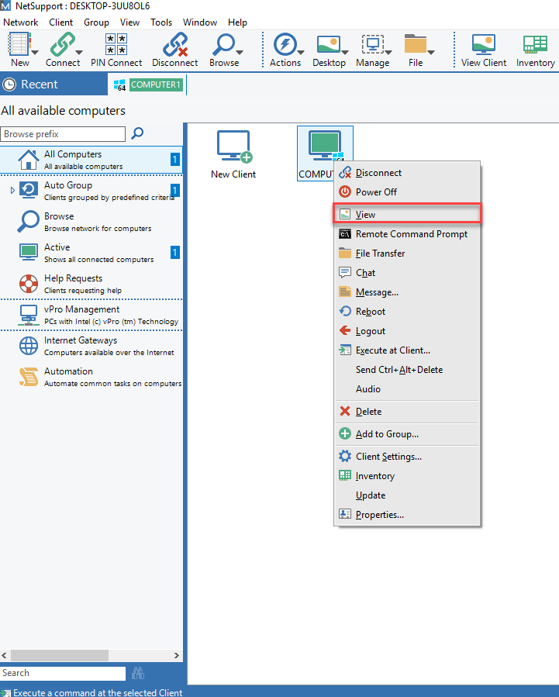559x697 pixels.
Task: Click the magnifier icon beside Browse prefix
Action: pos(137,133)
